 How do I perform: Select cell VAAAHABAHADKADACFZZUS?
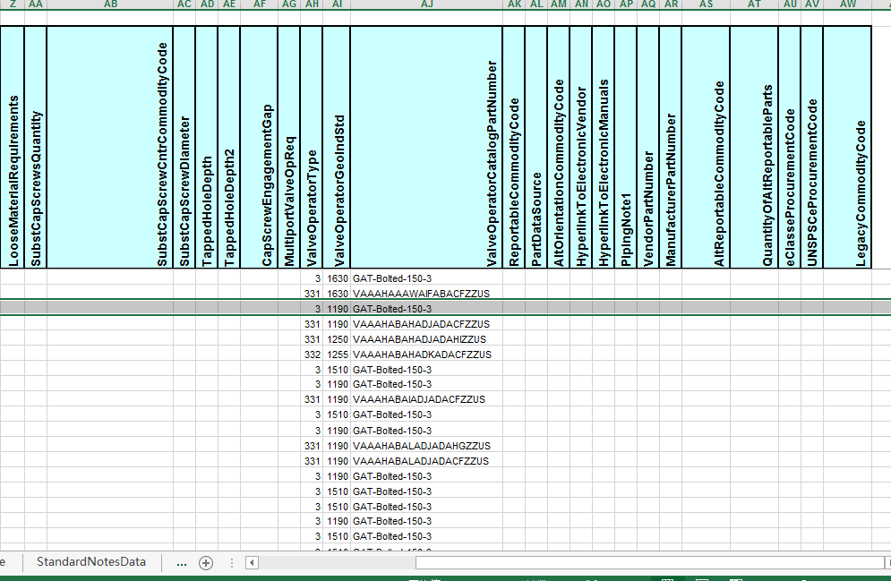(427, 355)
